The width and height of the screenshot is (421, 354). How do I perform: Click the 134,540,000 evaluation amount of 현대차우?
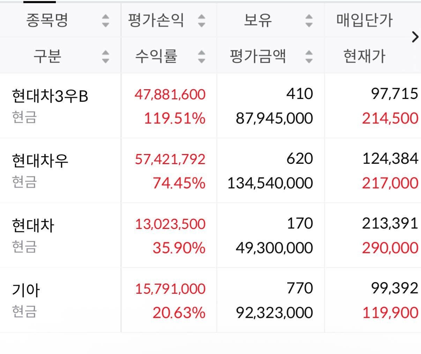[x=271, y=183]
